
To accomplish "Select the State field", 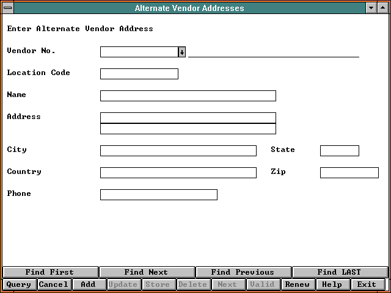I will pyautogui.click(x=339, y=151).
